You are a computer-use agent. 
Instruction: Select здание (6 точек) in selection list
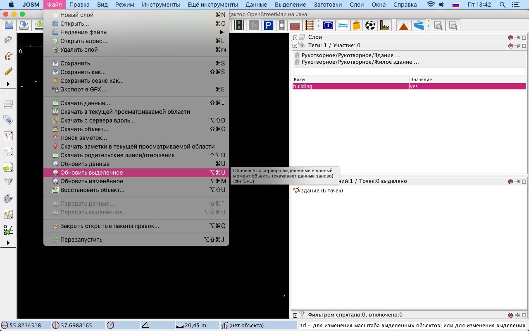(x=322, y=191)
